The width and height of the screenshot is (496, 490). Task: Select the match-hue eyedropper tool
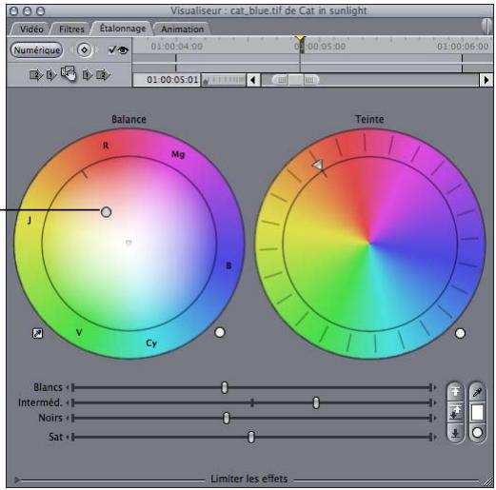pos(477,393)
